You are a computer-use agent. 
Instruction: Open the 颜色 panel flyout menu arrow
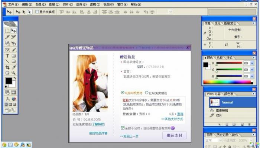(x=254, y=58)
